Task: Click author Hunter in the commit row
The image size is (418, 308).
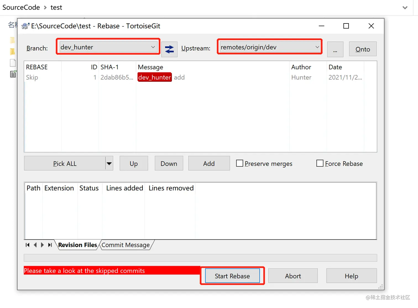Action: click(x=301, y=77)
